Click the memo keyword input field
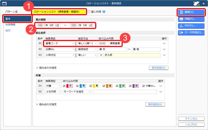The height and width of the screenshot is (130, 208). click(125, 92)
